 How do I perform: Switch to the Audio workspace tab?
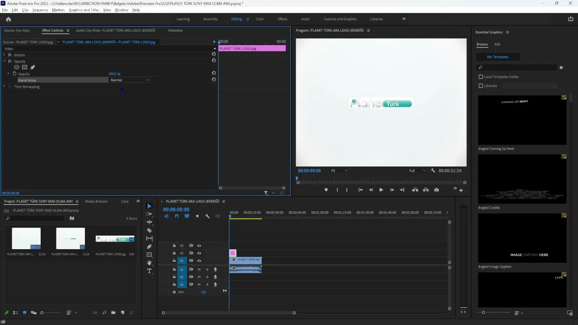[305, 19]
